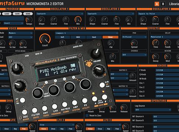Image resolution: width=179 pixels, height=132 pixels.
Task: Set LFO 2 mode to Voice
Action: (44, 129)
